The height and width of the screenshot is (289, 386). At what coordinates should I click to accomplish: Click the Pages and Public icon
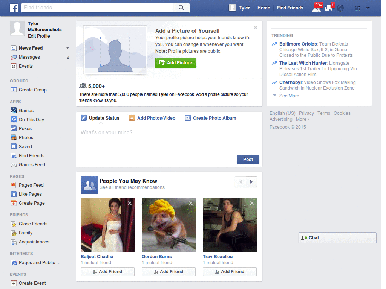14,262
